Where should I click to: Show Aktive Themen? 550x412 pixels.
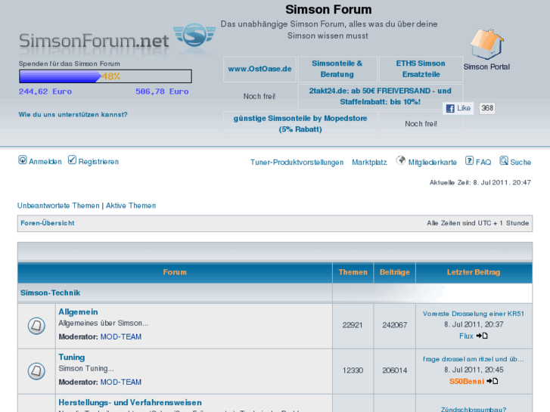(x=131, y=206)
